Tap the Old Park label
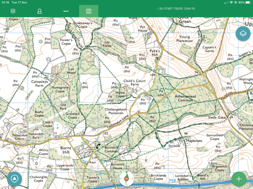Image resolution: width=253 pixels, height=189 pixels. coord(63,107)
